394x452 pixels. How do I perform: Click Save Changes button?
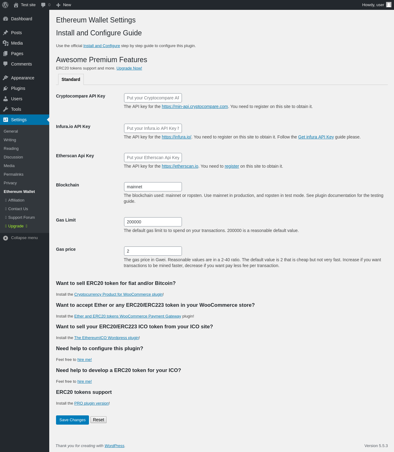click(72, 420)
